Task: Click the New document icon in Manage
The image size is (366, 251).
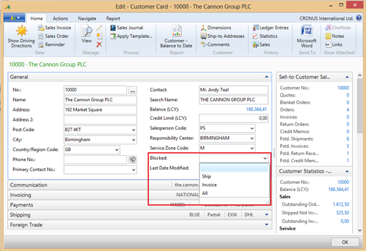Action: coord(99,36)
